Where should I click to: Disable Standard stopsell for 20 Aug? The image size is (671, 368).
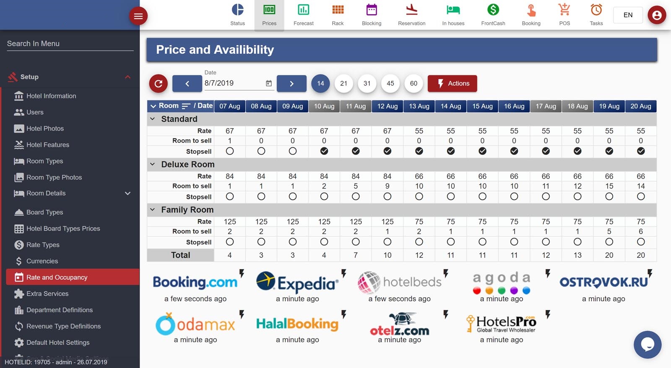point(641,151)
